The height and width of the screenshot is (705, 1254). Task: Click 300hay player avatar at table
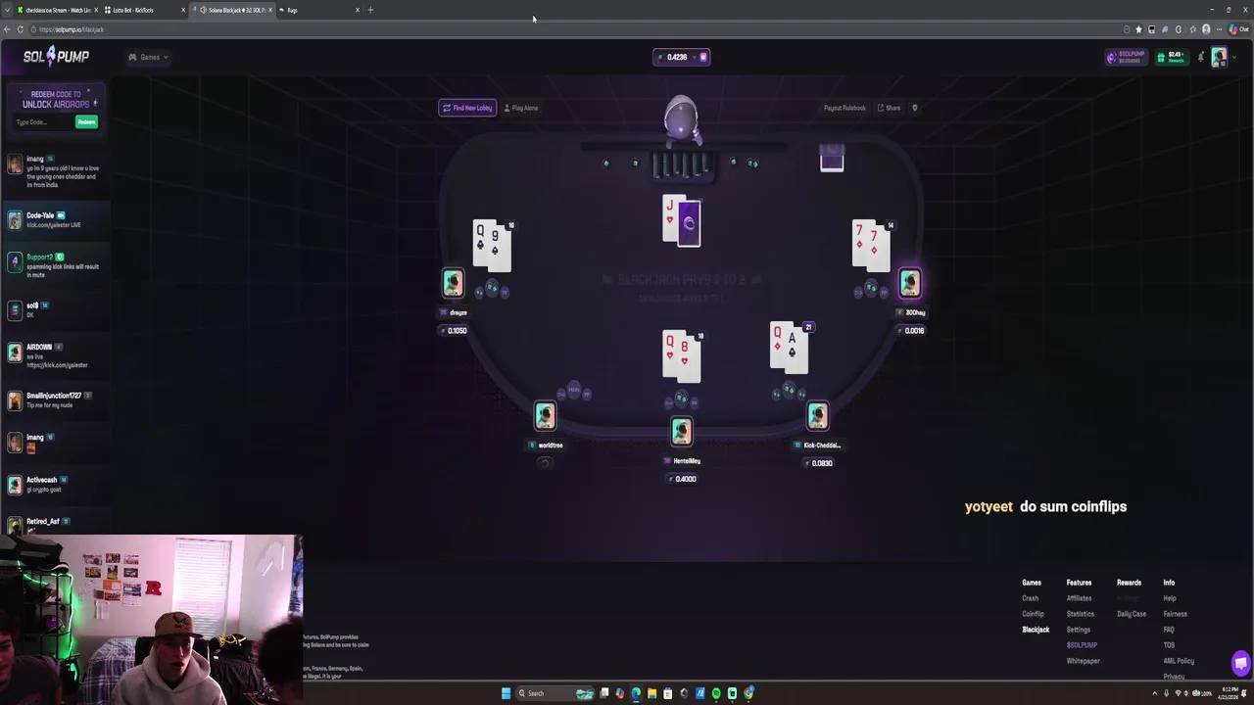click(910, 283)
